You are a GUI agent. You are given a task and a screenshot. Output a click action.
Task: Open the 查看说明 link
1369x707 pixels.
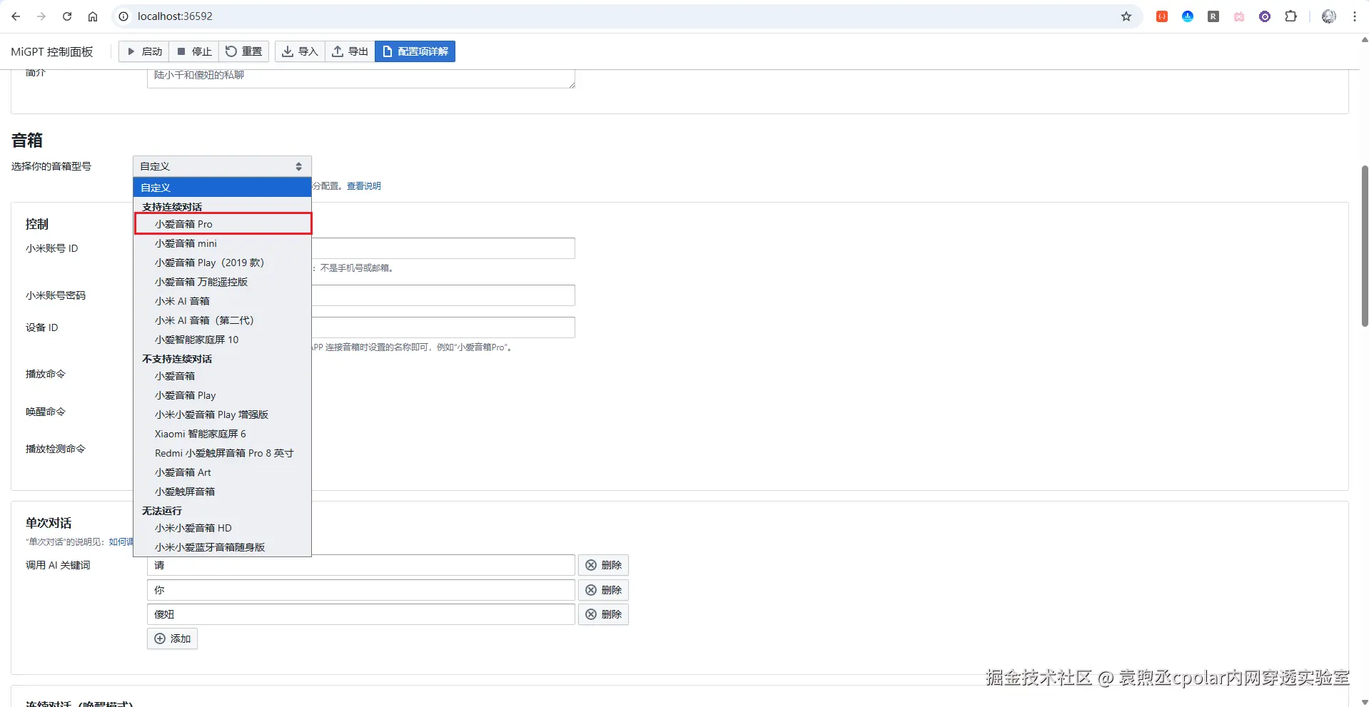click(x=364, y=186)
